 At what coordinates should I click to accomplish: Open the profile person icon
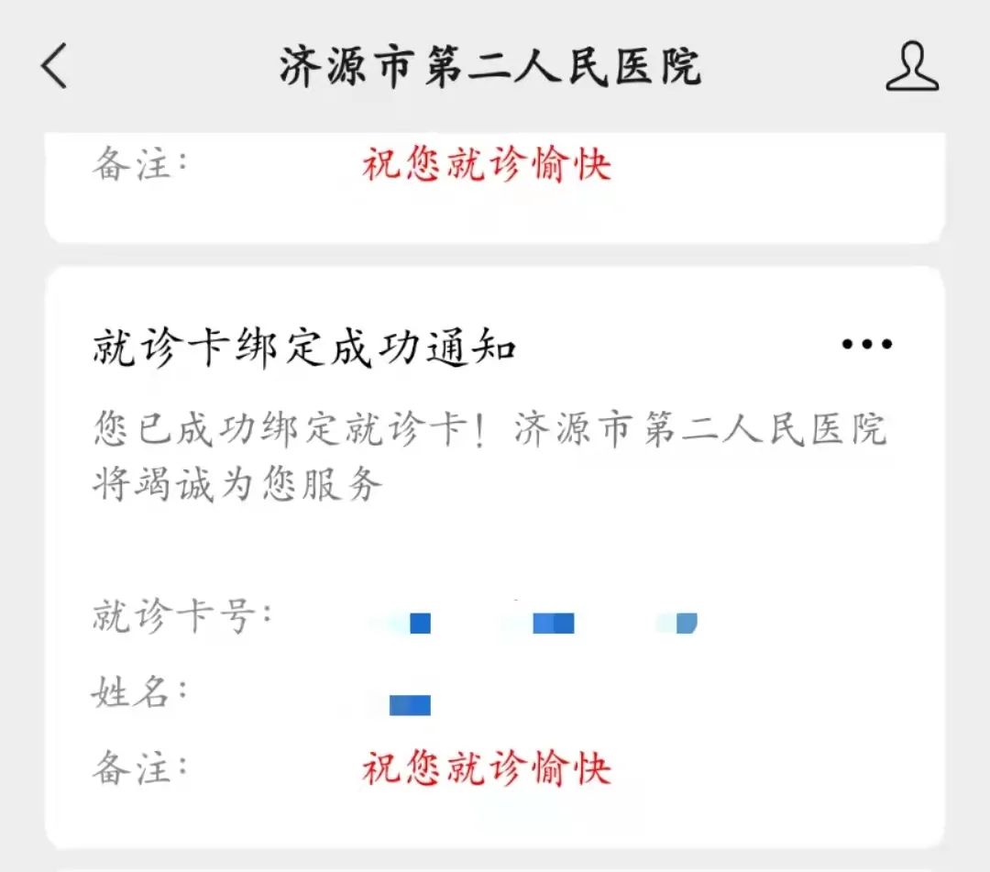point(912,66)
